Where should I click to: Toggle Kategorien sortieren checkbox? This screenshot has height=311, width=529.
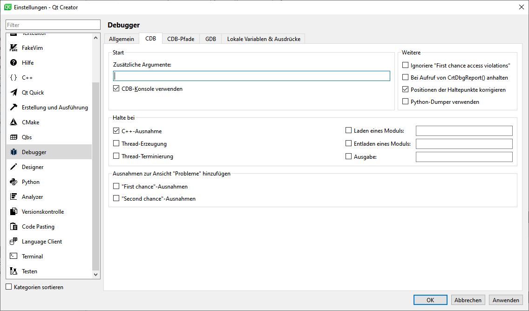(x=8, y=287)
